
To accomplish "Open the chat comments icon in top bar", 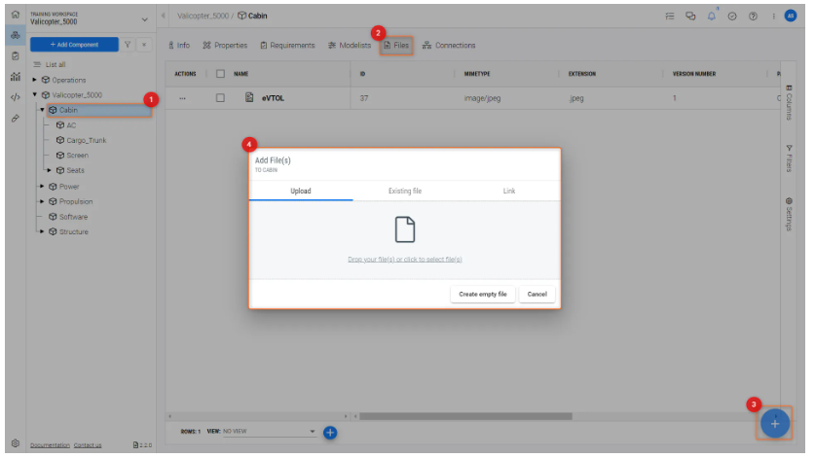I will click(691, 16).
